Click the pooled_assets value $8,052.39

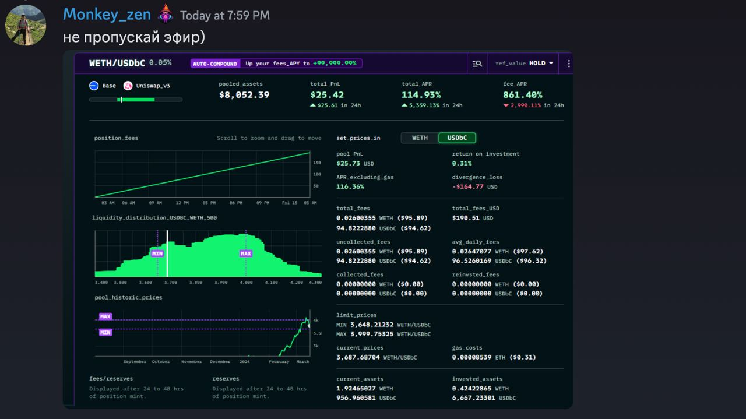[x=244, y=95]
